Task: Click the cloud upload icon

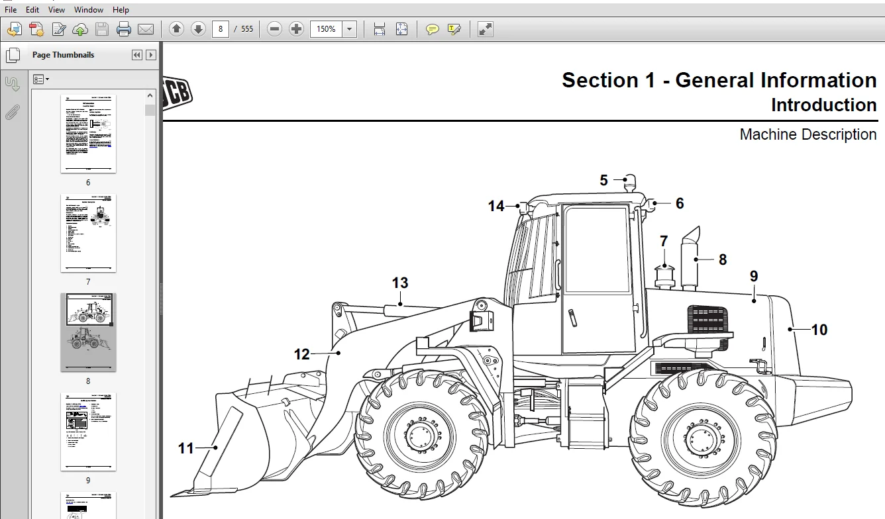Action: click(x=80, y=29)
